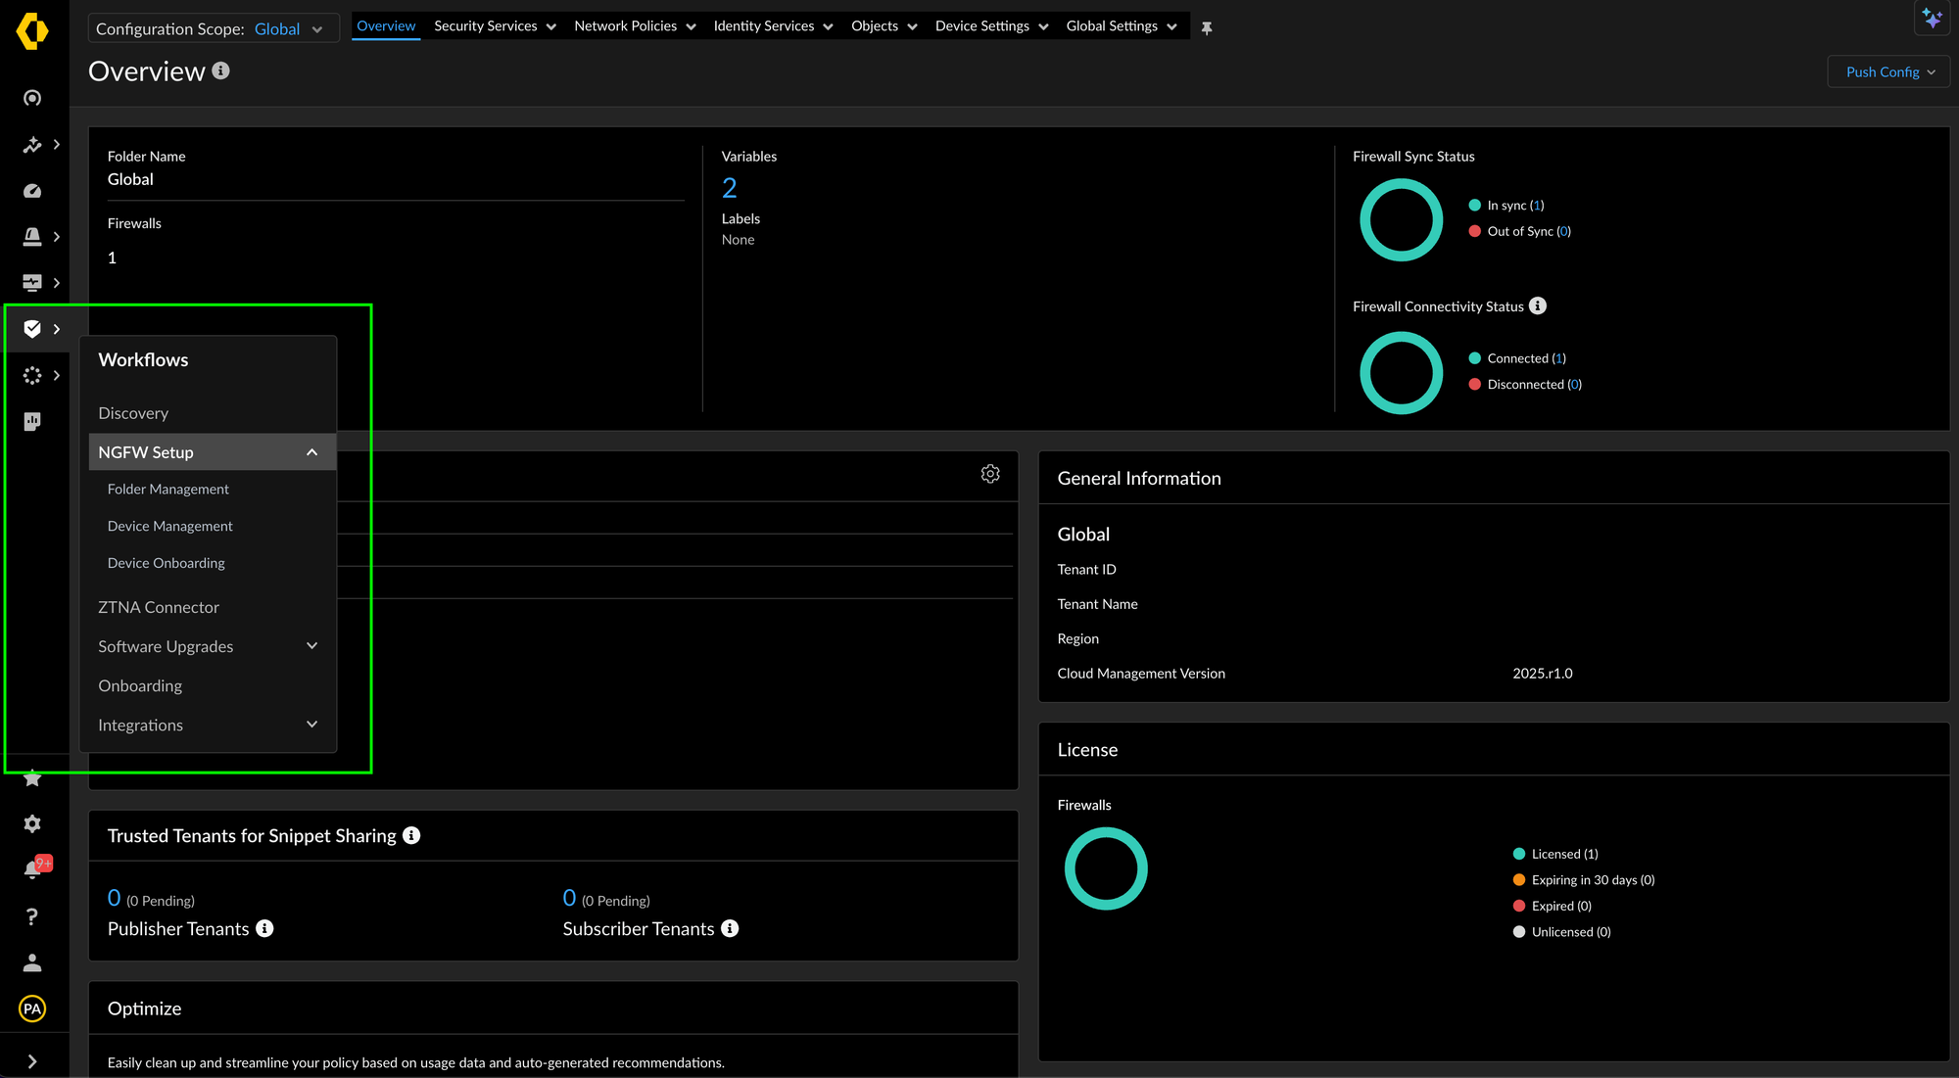
Task: Click info icon beside Firewall Connectivity Status
Action: coord(1538,306)
